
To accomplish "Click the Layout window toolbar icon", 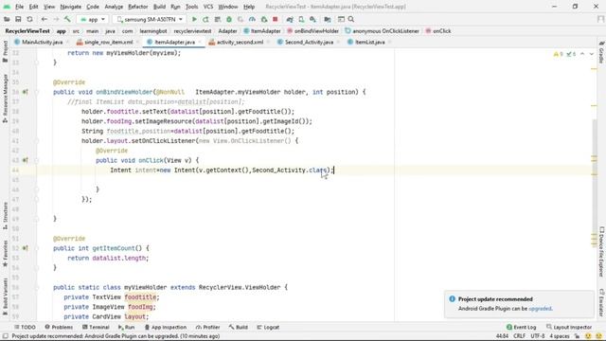I will pos(341,19).
